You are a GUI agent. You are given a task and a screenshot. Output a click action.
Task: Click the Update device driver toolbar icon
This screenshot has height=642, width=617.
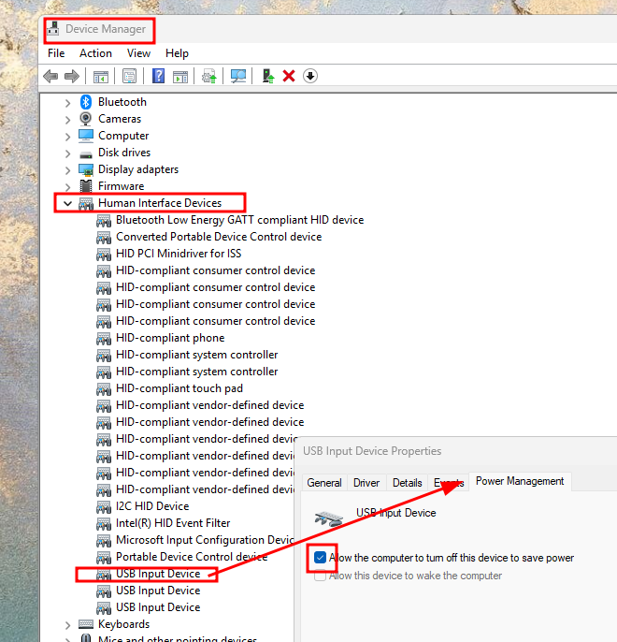267,76
